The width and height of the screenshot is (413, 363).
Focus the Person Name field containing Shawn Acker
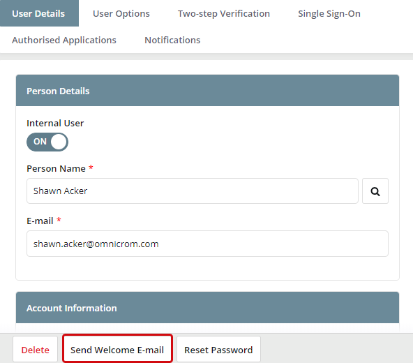[x=193, y=191]
